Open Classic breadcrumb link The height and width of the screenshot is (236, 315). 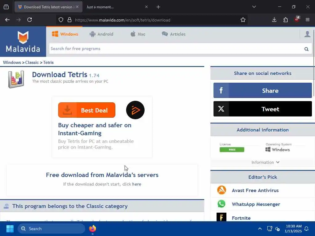[x=32, y=62]
